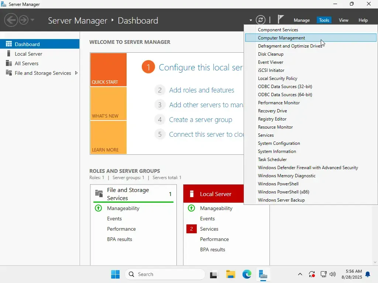
Task: Open the Manage menu
Action: click(x=302, y=20)
